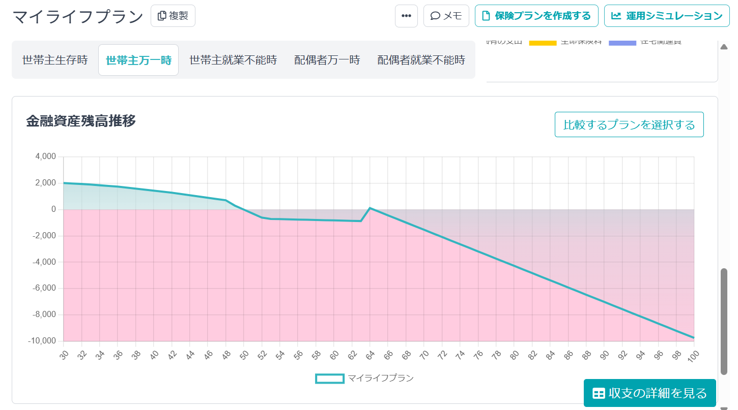Click the copy icon on the 複製 button
The height and width of the screenshot is (410, 738).
click(162, 16)
